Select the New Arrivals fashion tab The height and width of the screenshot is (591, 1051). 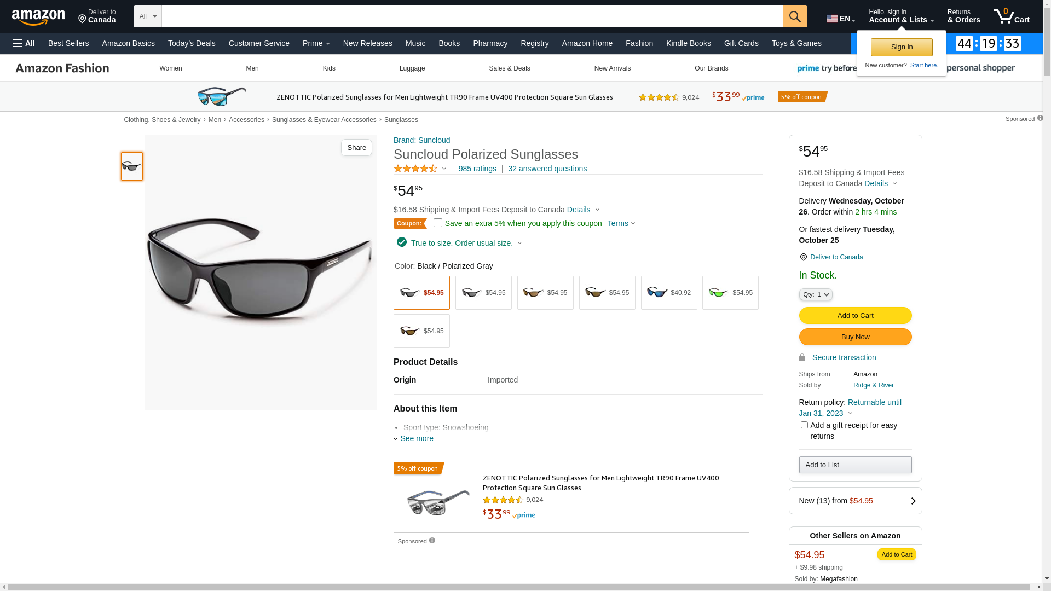612,68
